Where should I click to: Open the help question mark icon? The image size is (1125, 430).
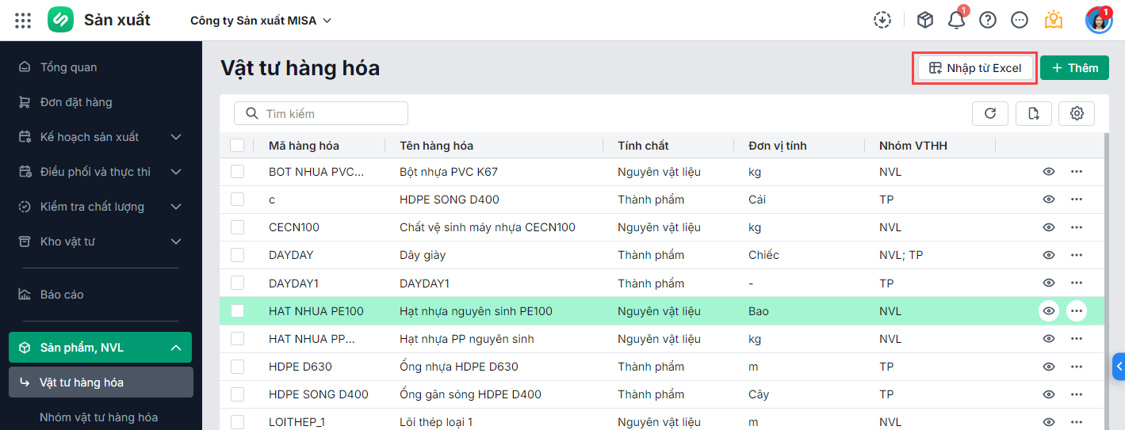pos(988,21)
